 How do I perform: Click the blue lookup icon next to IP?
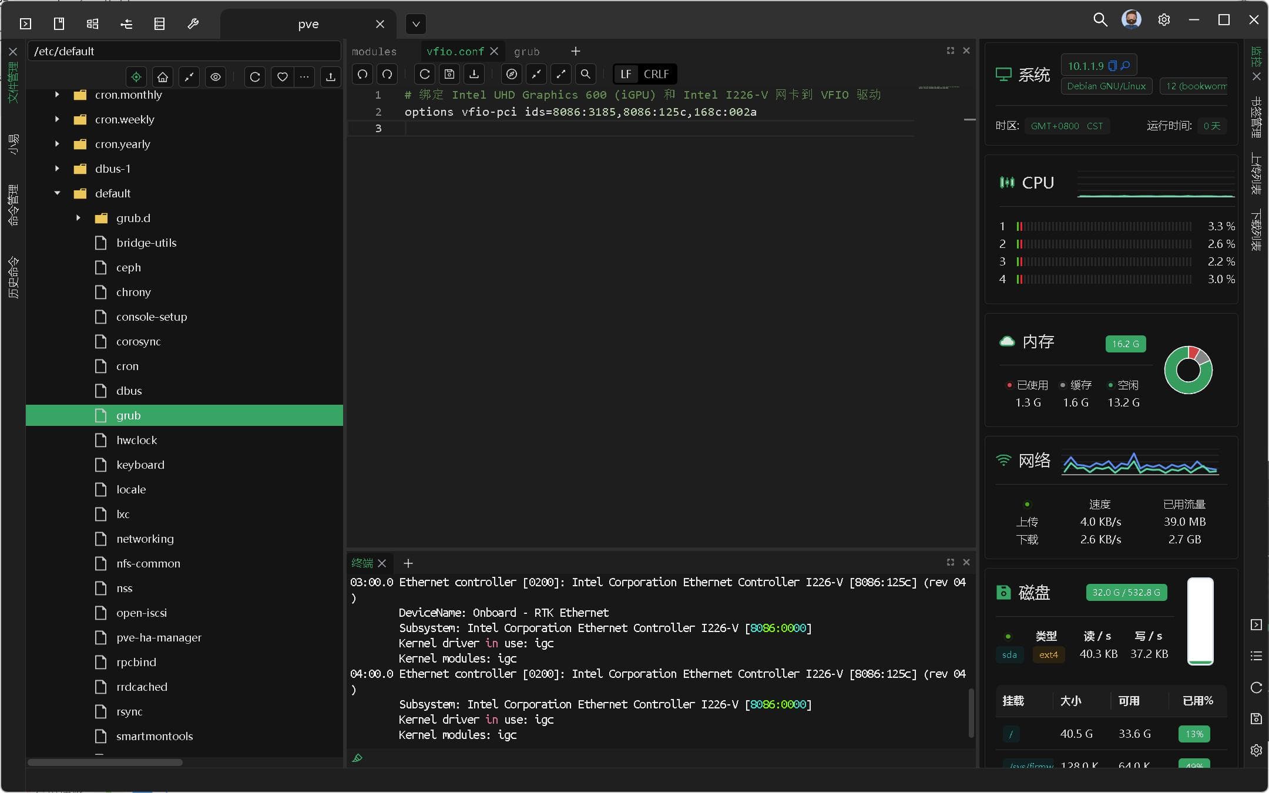[1125, 66]
